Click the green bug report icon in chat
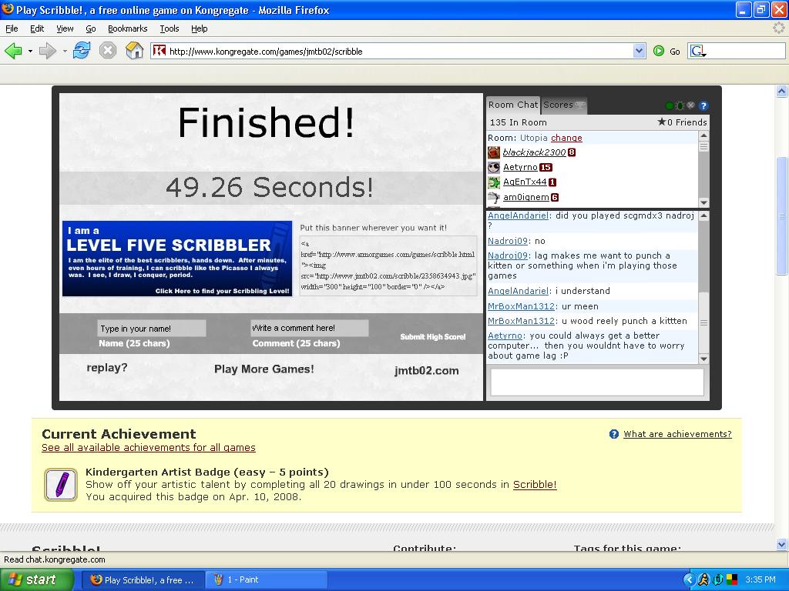 (x=680, y=105)
